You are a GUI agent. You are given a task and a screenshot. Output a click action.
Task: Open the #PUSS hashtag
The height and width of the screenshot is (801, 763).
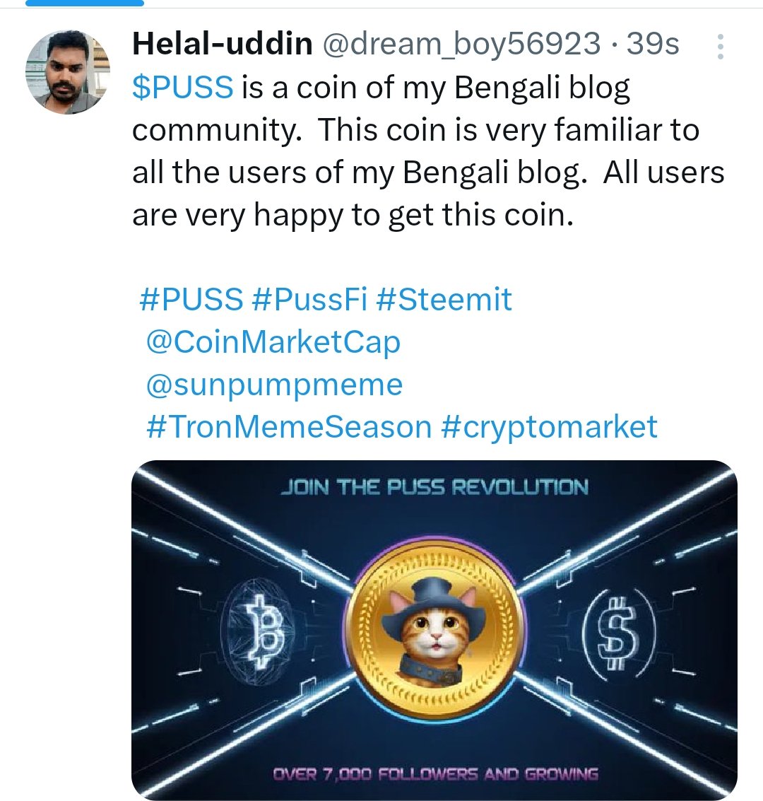coord(191,299)
